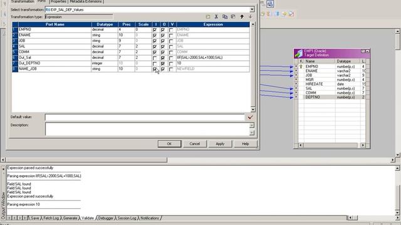Open the Debugger output tab
The image size is (401, 225).
click(106, 218)
